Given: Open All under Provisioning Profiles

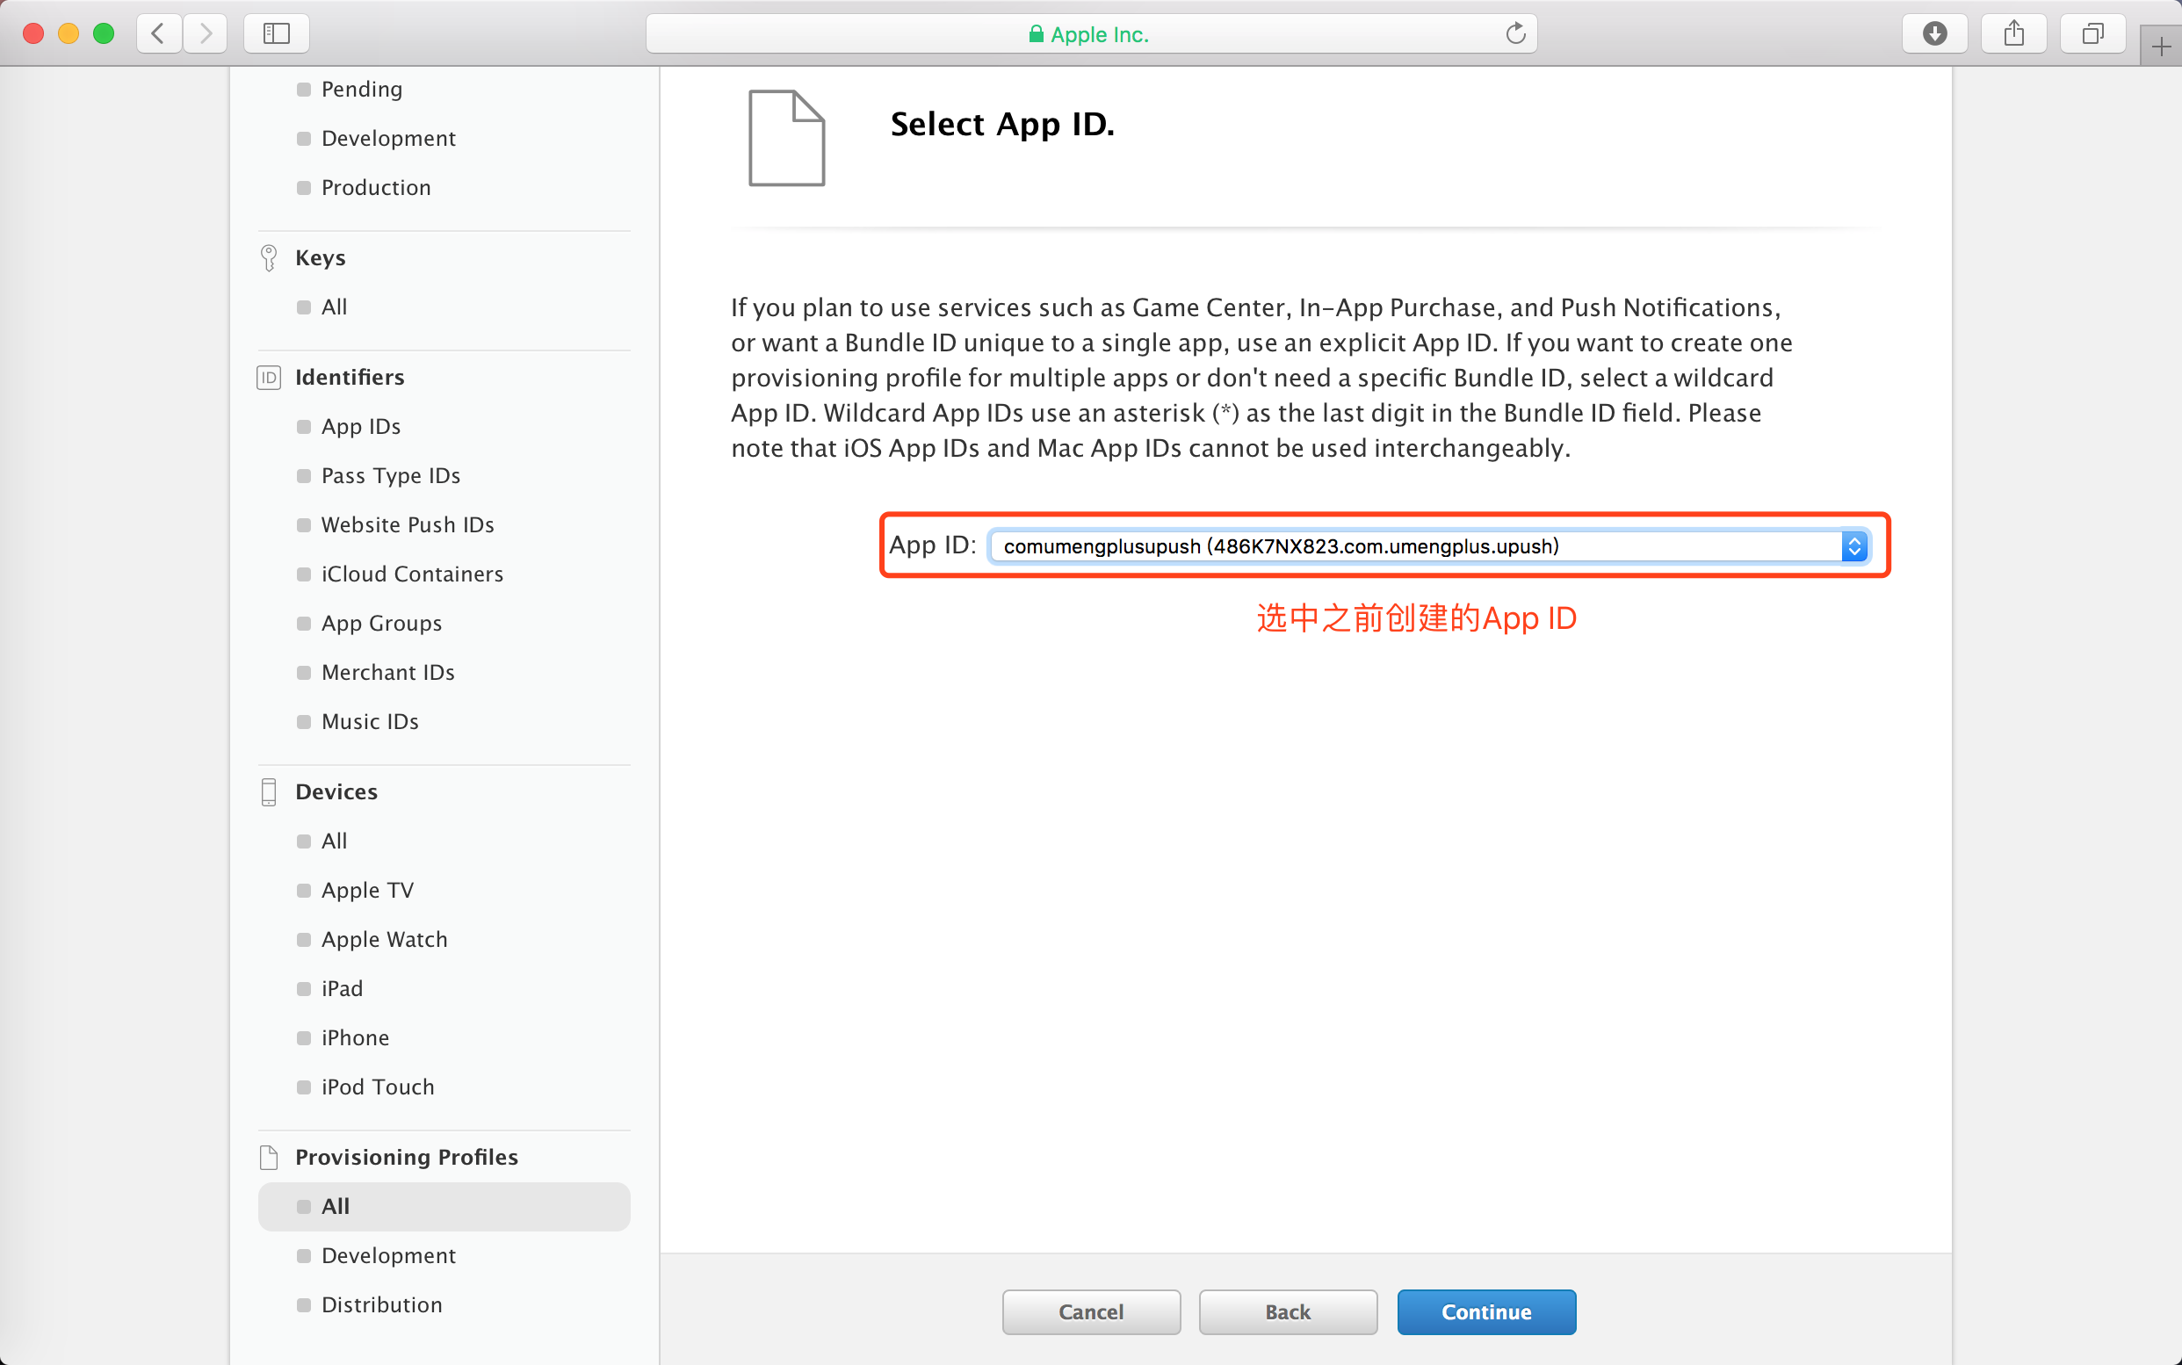Looking at the screenshot, I should (x=444, y=1207).
